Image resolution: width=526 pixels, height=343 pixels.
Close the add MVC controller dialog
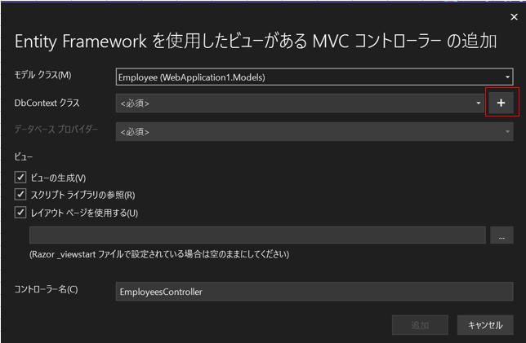pyautogui.click(x=514, y=17)
